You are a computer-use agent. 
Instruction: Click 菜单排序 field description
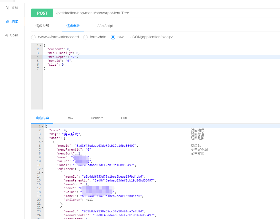coord(197,153)
